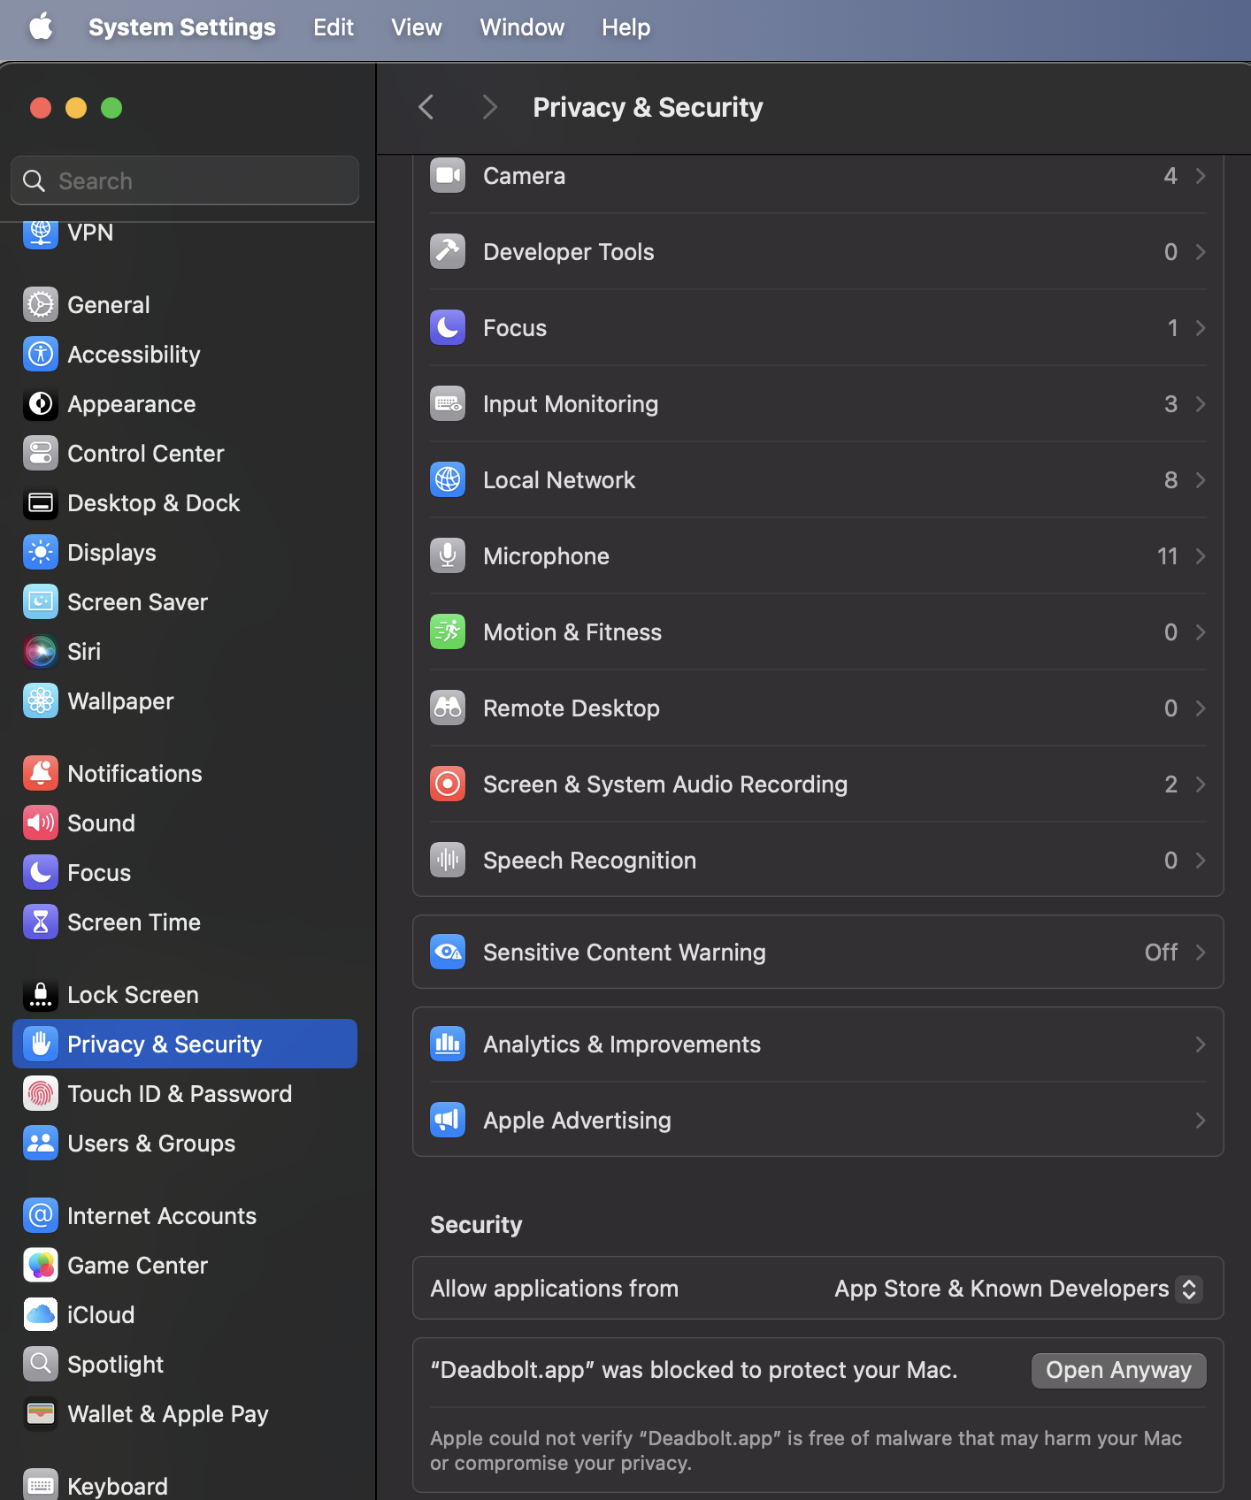The image size is (1251, 1500).
Task: Click the Developer Tools hammer icon
Action: pos(448,252)
